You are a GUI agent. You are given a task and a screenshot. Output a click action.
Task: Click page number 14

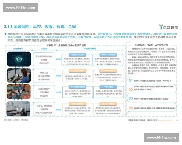[x=177, y=120]
